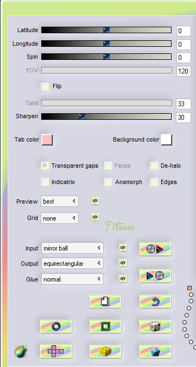Expand the Preview dropdown set to best
196x367 pixels.
[60, 201]
